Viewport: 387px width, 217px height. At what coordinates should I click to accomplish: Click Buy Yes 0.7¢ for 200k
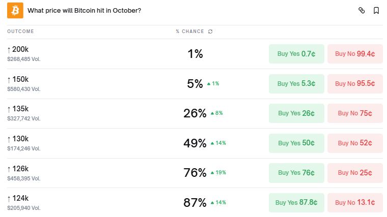(296, 54)
